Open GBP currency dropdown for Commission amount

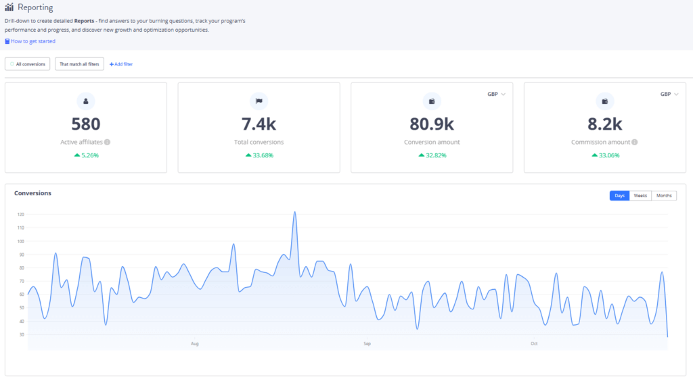(x=669, y=95)
